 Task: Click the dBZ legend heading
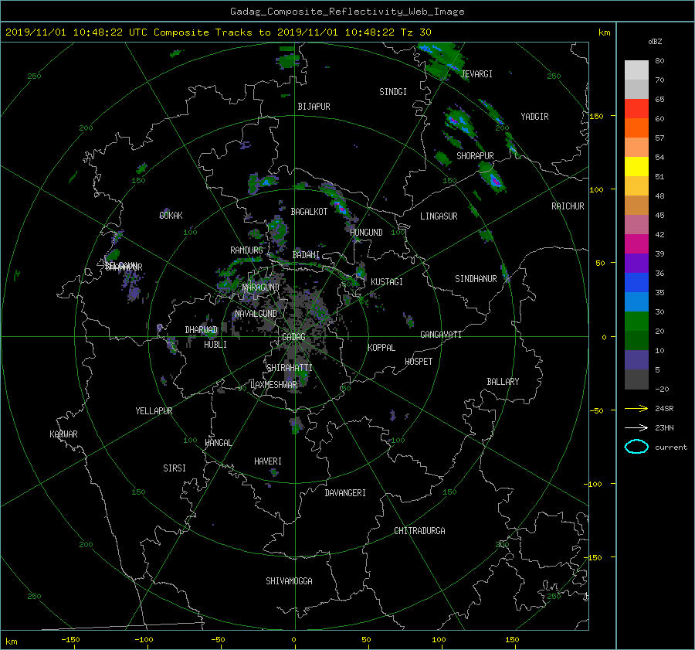(x=655, y=42)
